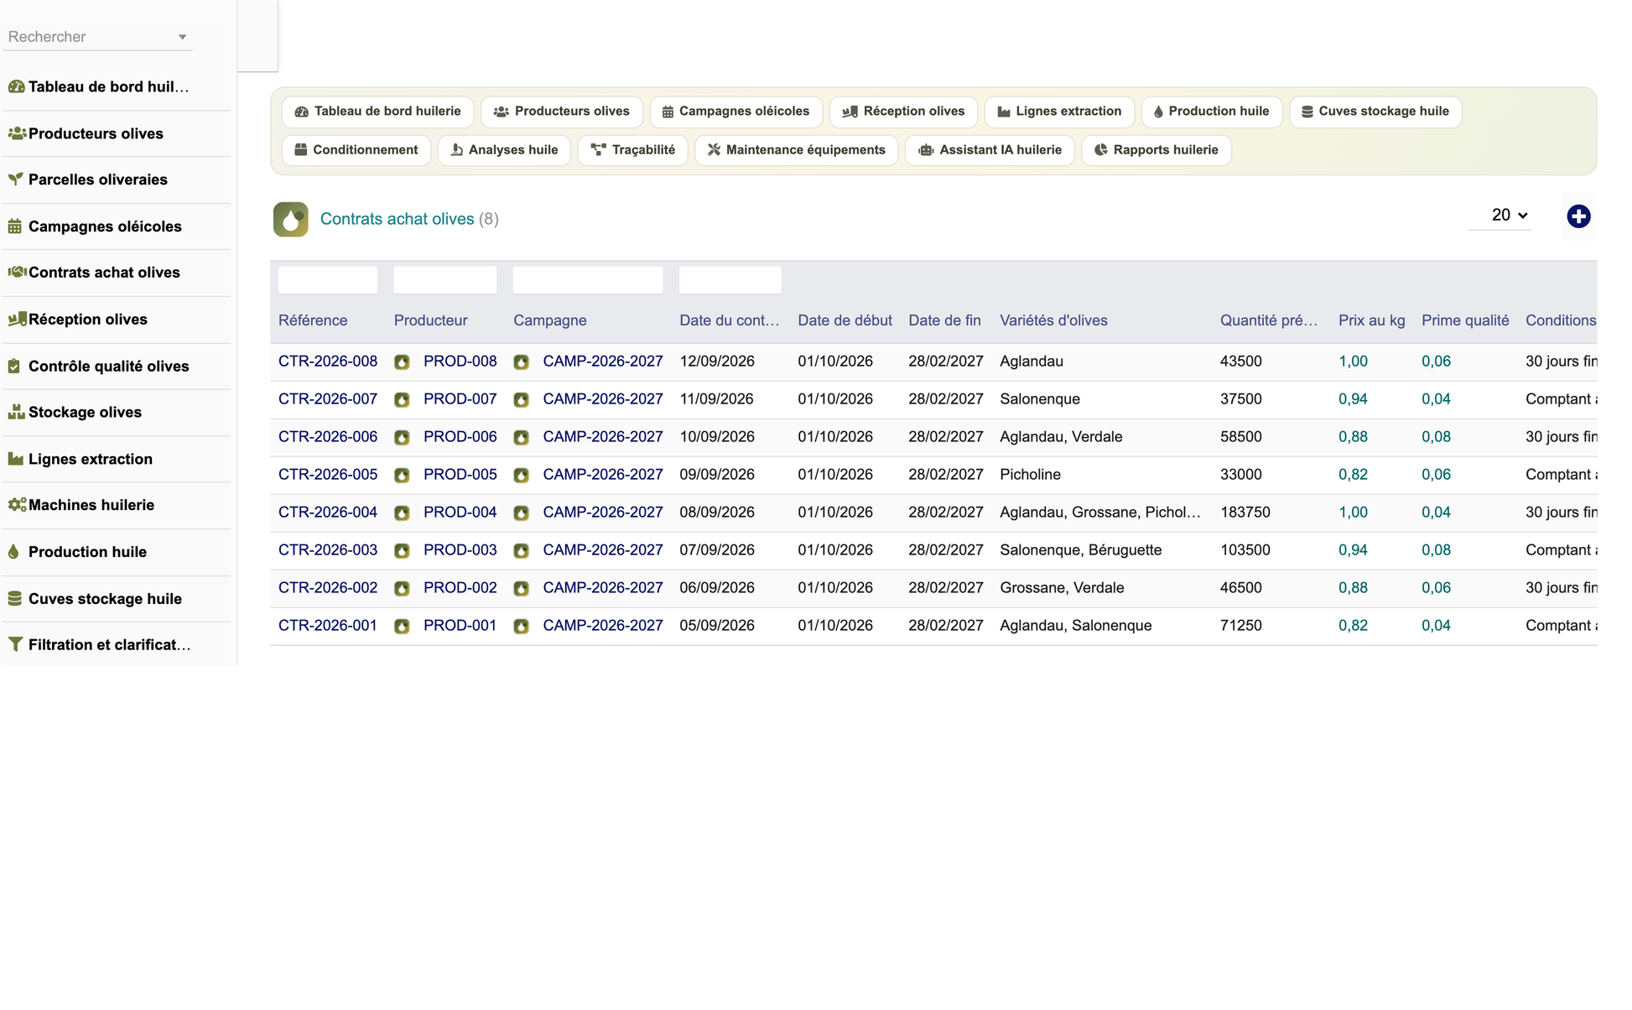Screen dimensions: 1632x1010
Task: Open the Rechercher dropdown arrow
Action: 182,37
